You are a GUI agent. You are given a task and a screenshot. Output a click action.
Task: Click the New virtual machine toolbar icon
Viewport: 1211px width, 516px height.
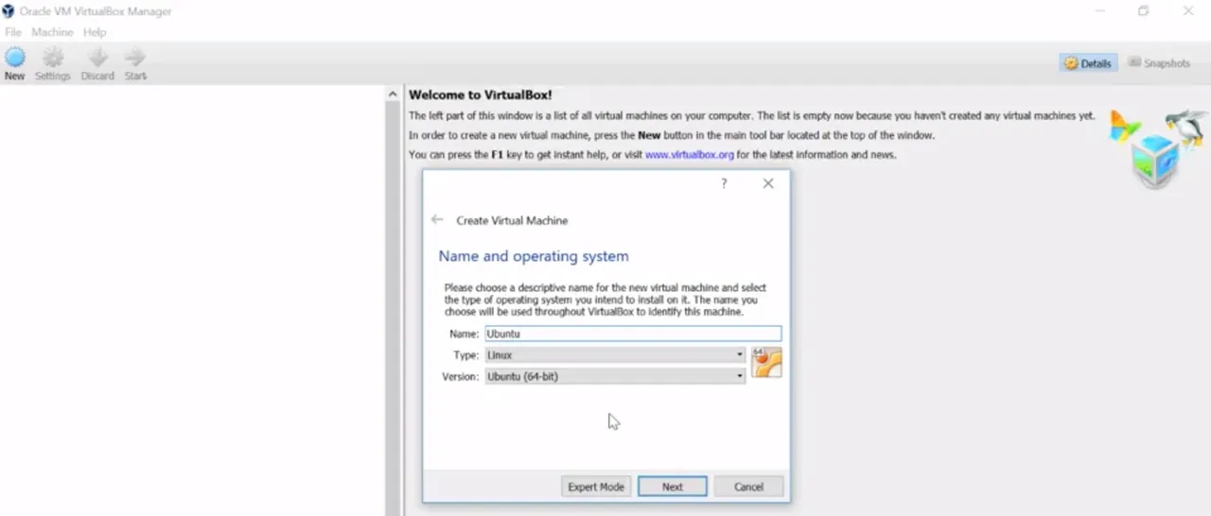coord(14,63)
